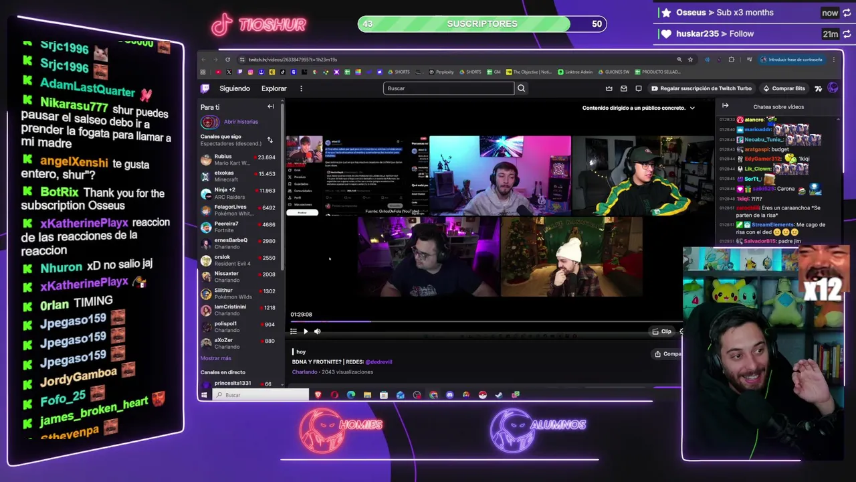Open The Objective bookmark
The image size is (856, 482).
[x=530, y=72]
